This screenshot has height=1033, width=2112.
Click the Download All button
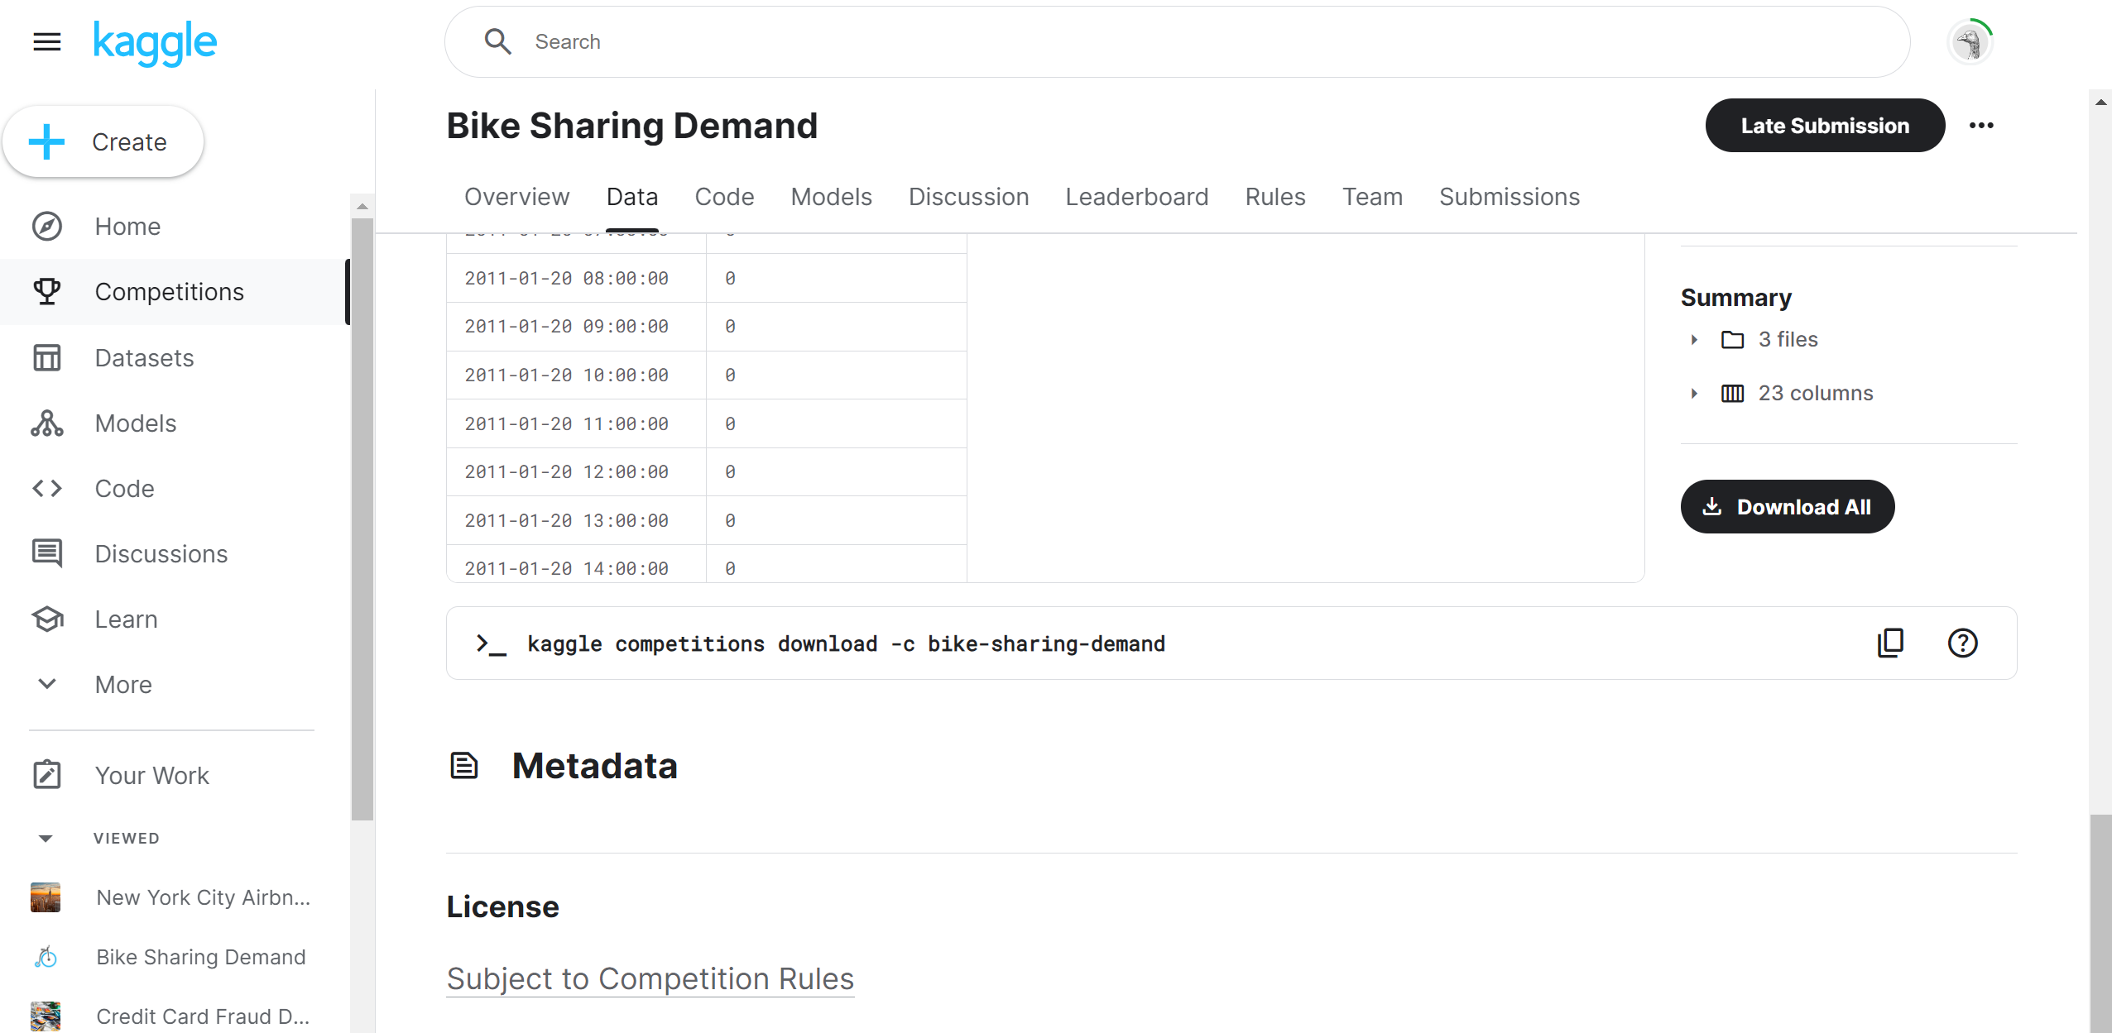[1787, 507]
